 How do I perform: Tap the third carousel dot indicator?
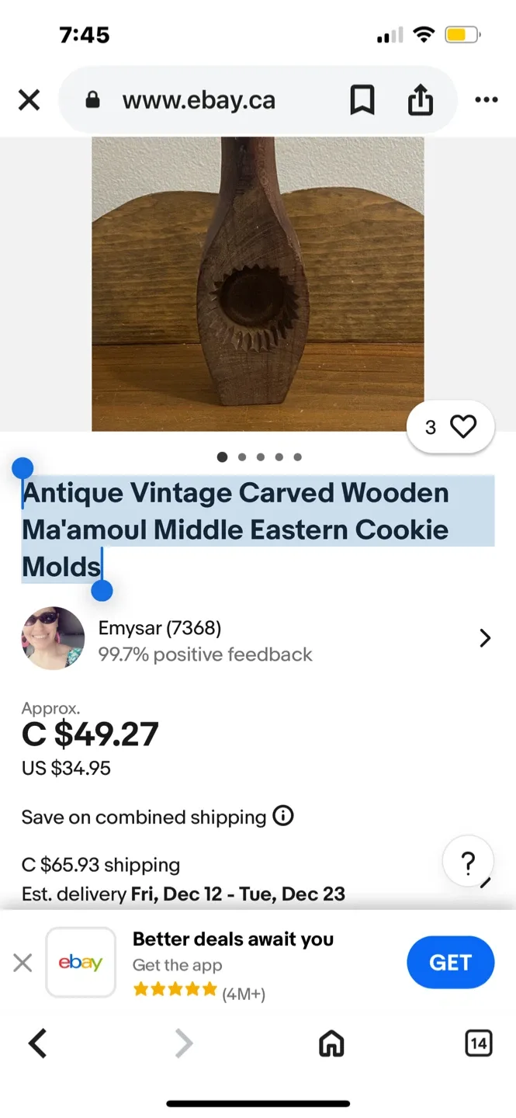(260, 457)
